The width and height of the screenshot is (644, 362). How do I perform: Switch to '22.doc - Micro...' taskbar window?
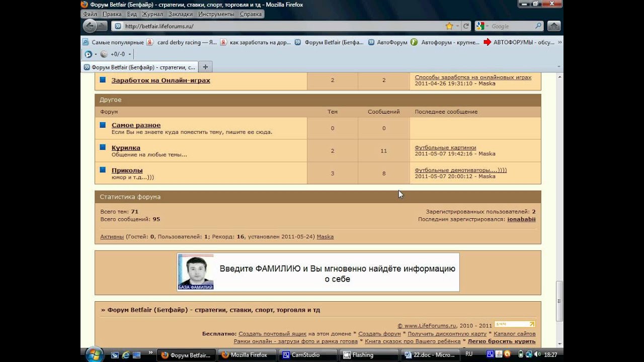pos(431,355)
